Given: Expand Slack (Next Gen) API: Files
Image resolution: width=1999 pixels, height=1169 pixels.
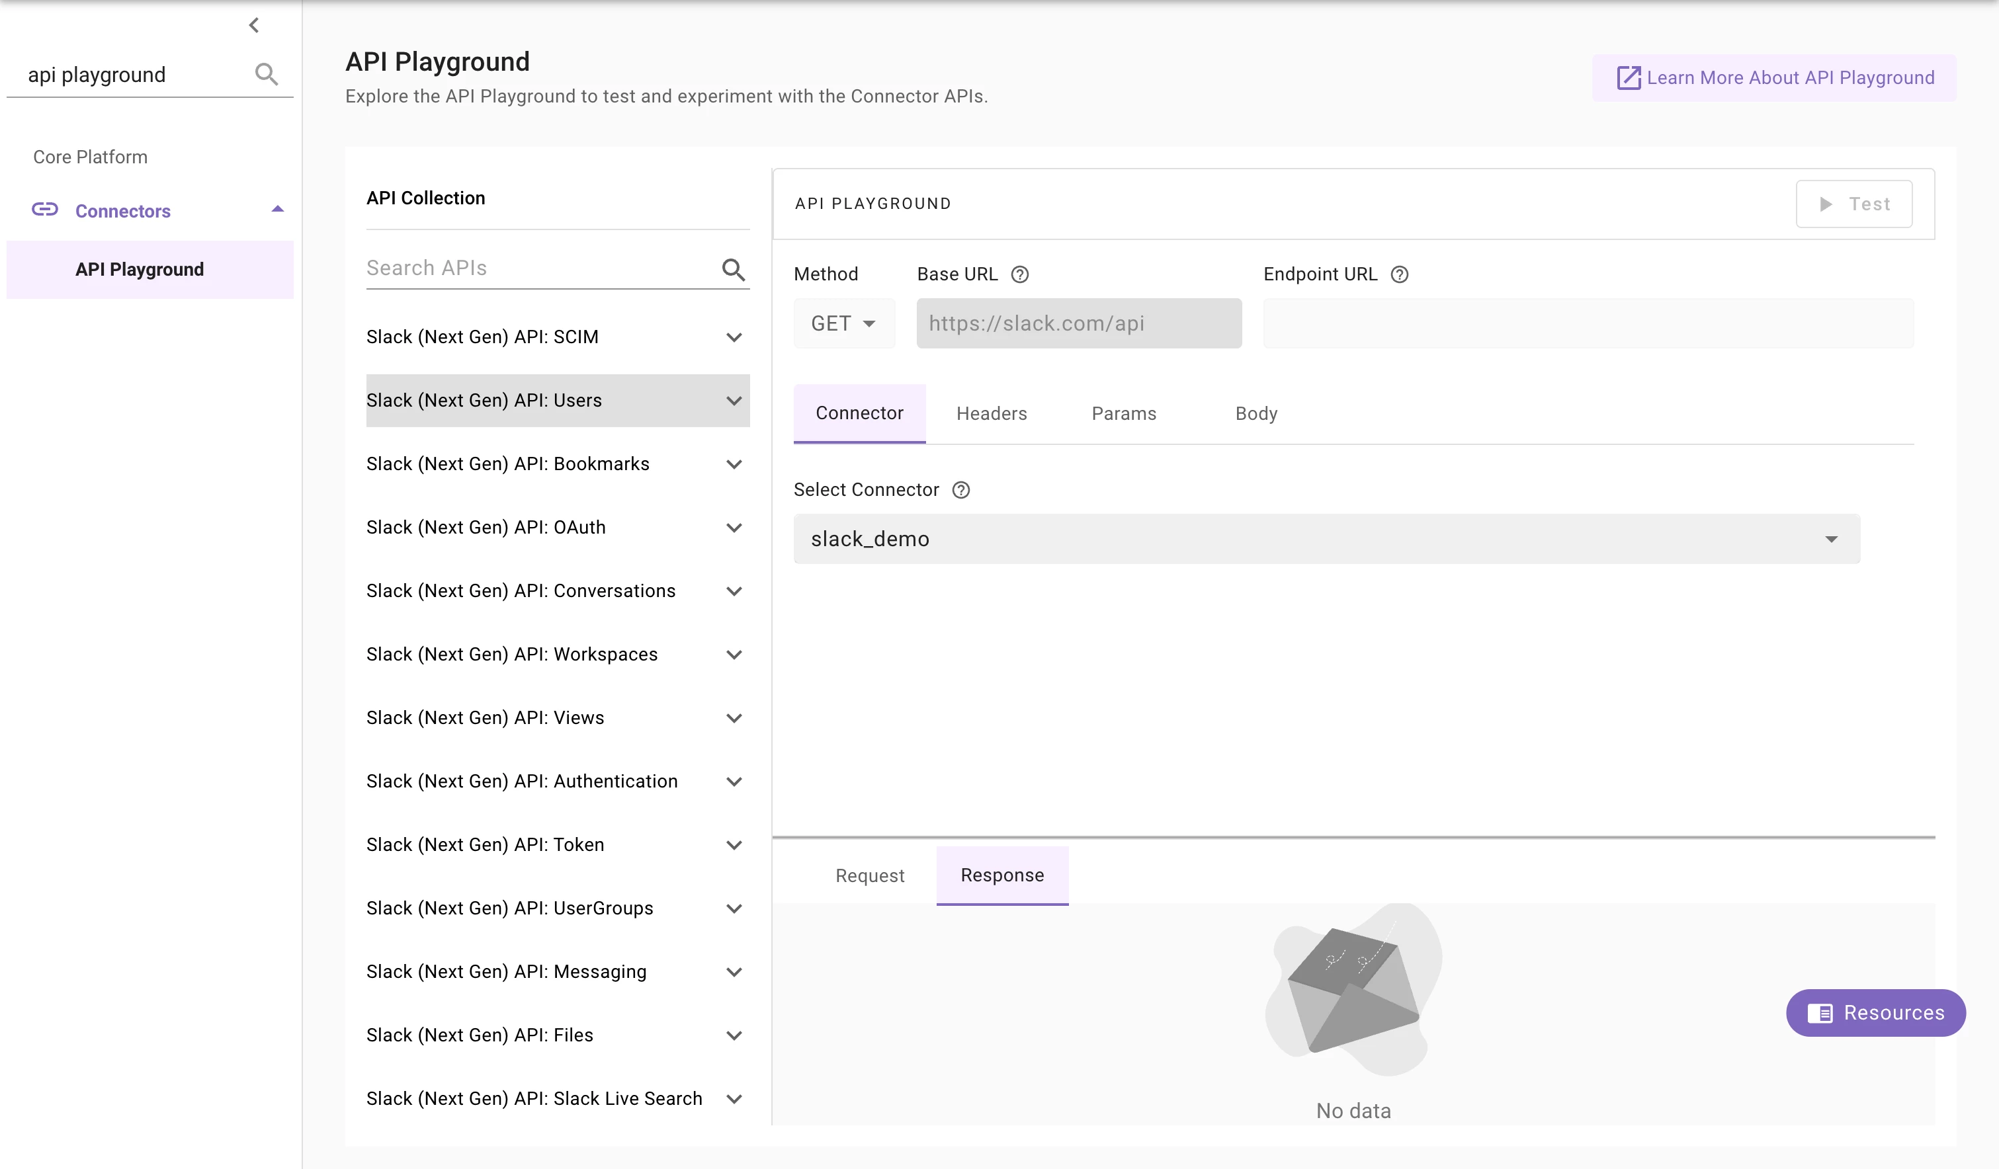Looking at the screenshot, I should pos(734,1035).
